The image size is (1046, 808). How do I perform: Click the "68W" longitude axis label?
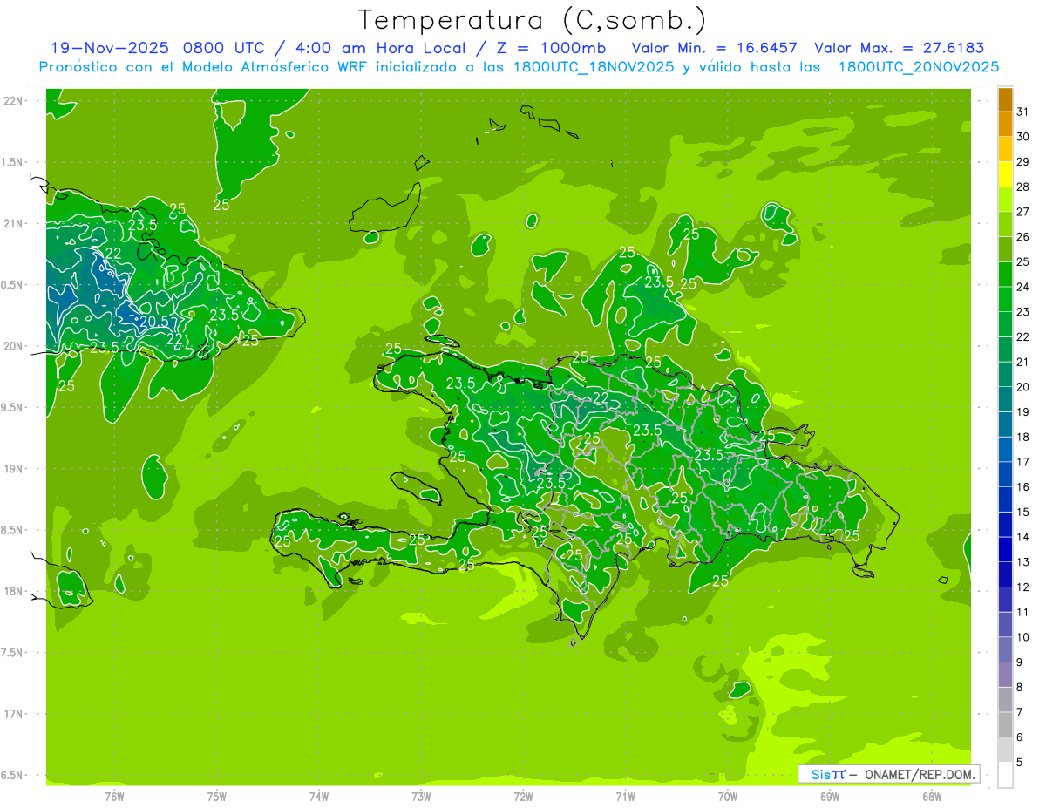click(x=932, y=796)
